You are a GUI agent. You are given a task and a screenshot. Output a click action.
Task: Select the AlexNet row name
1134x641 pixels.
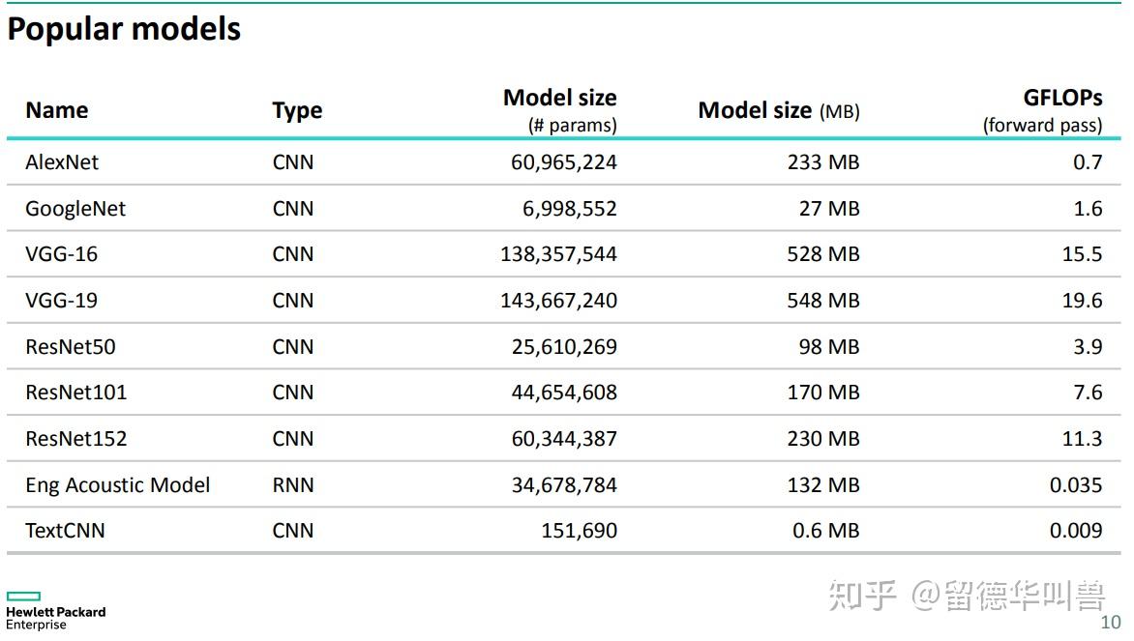(x=62, y=161)
